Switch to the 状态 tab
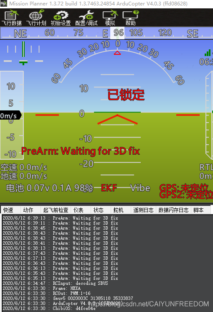This screenshot has height=312, width=213. point(98,210)
